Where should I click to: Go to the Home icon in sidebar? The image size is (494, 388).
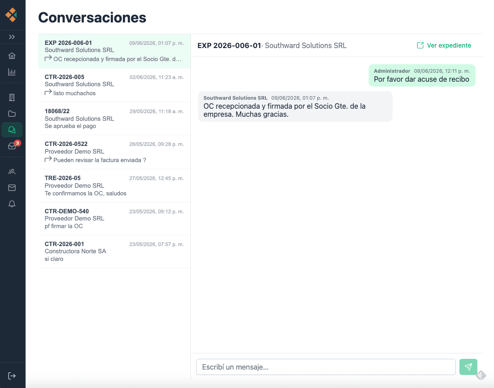pyautogui.click(x=12, y=56)
